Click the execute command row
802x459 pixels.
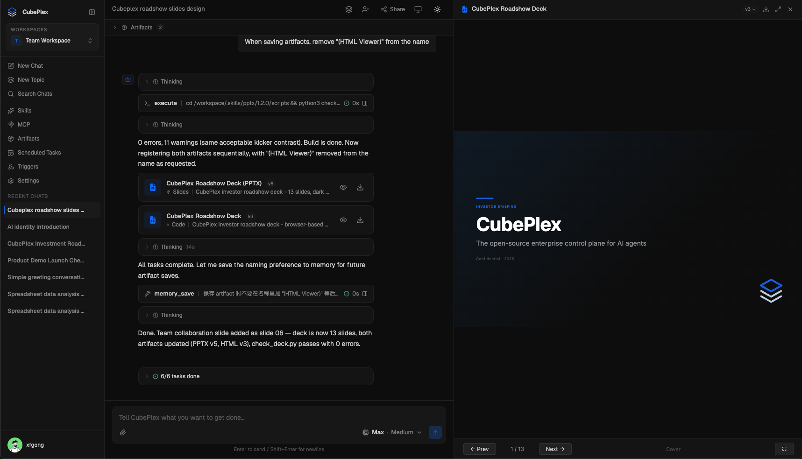tap(256, 103)
